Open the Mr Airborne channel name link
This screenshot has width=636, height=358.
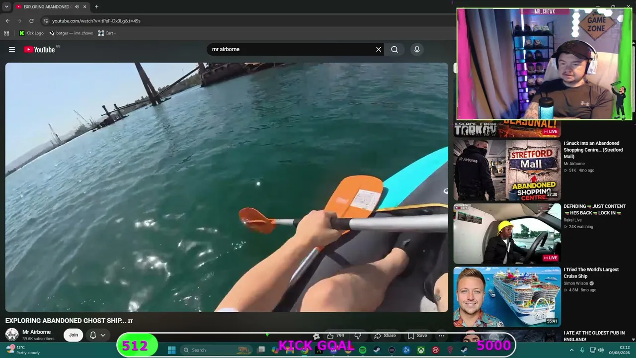(x=37, y=332)
